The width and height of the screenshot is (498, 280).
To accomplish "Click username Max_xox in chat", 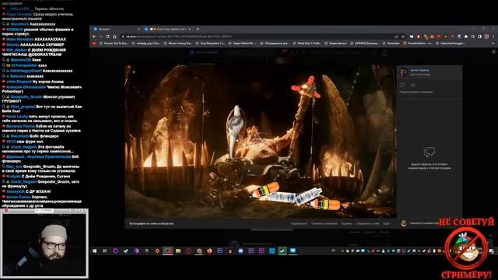I will 14,166.
